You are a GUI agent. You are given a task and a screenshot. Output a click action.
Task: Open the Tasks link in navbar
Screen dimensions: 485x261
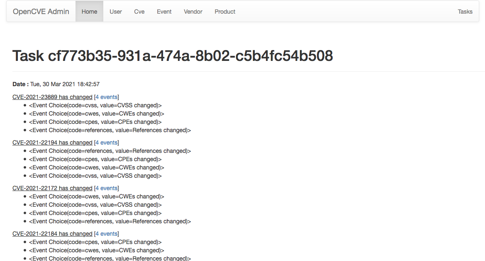(x=465, y=12)
